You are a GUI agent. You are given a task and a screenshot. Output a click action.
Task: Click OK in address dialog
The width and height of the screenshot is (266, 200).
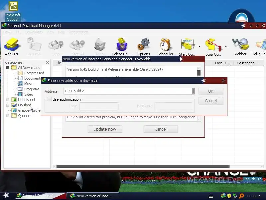pos(211,91)
